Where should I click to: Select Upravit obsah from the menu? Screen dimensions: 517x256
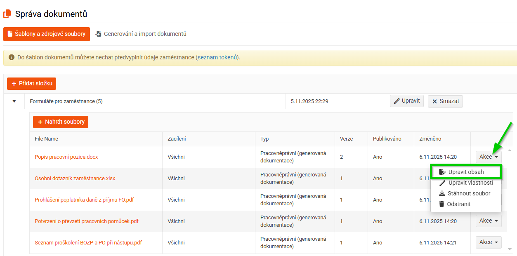point(466,172)
